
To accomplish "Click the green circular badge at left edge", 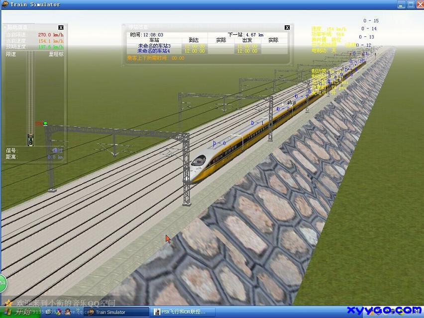I will 2,283.
